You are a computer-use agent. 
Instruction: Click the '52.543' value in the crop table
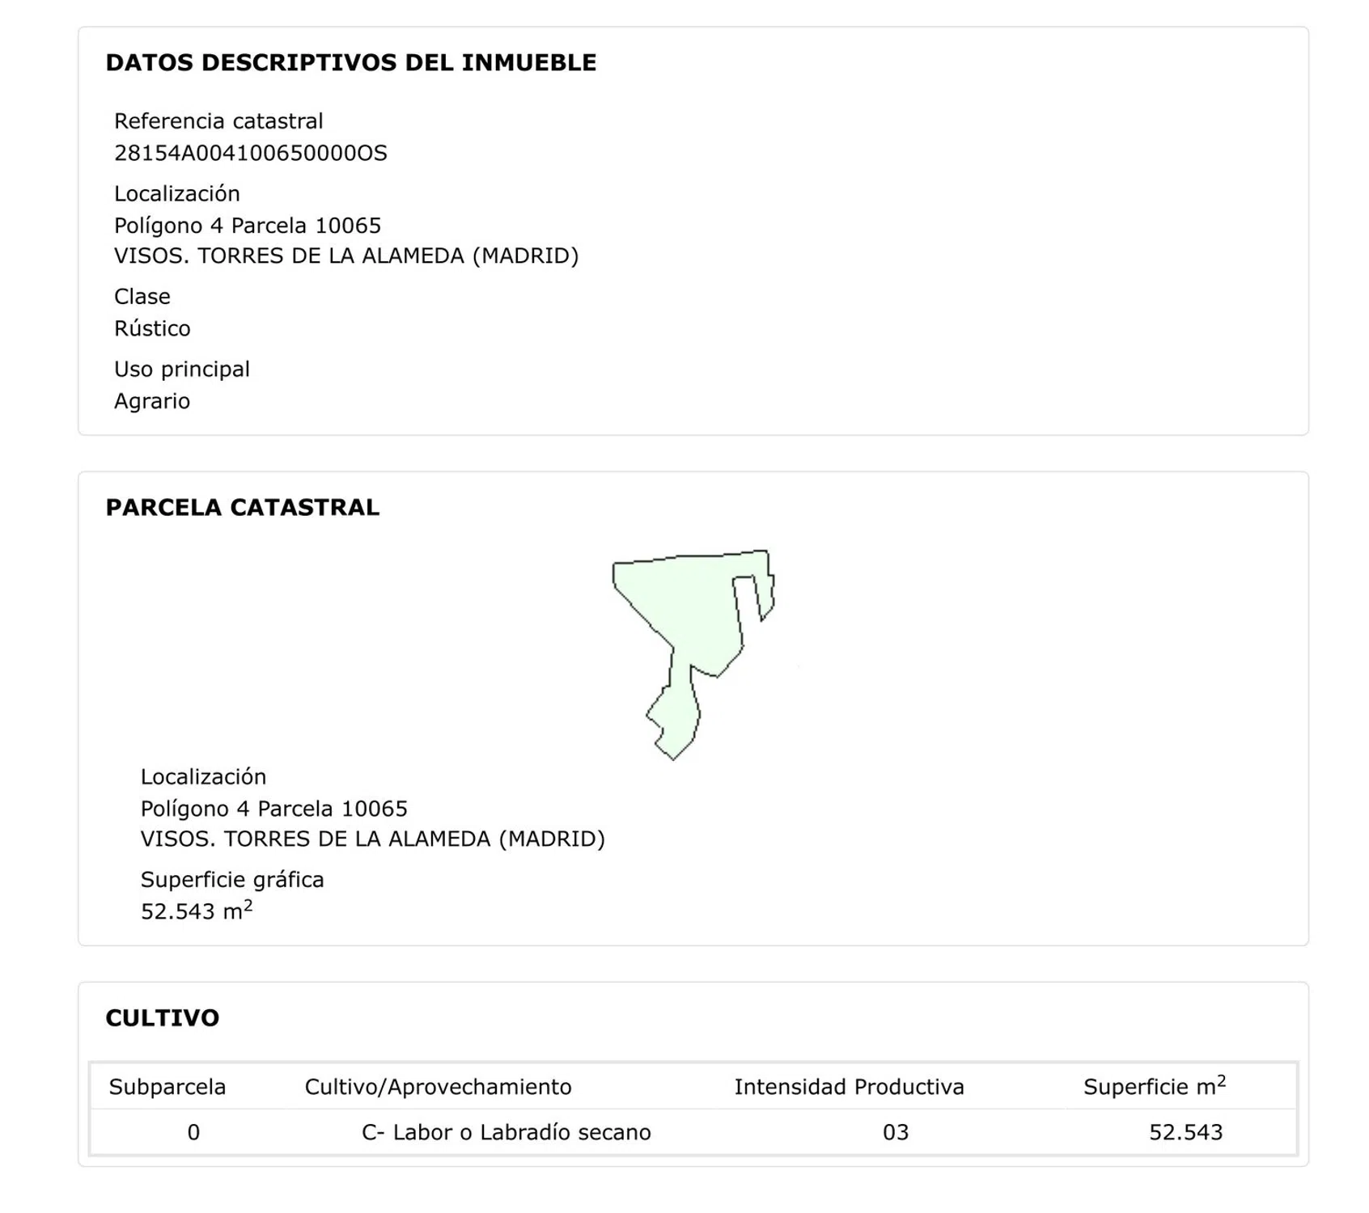pyautogui.click(x=1185, y=1132)
